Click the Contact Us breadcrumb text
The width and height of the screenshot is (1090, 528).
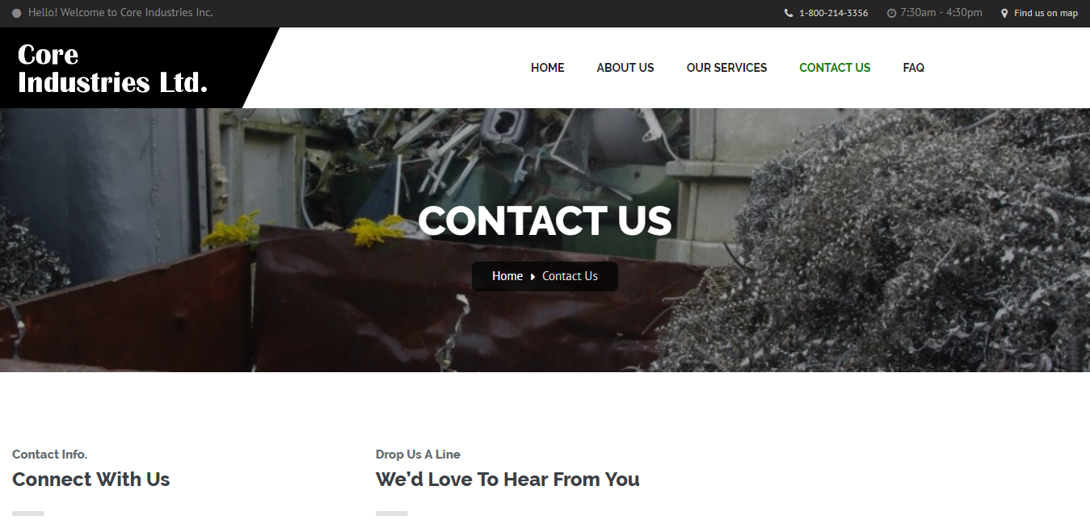570,276
